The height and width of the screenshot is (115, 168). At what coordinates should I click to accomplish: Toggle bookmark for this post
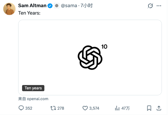(x=149, y=108)
